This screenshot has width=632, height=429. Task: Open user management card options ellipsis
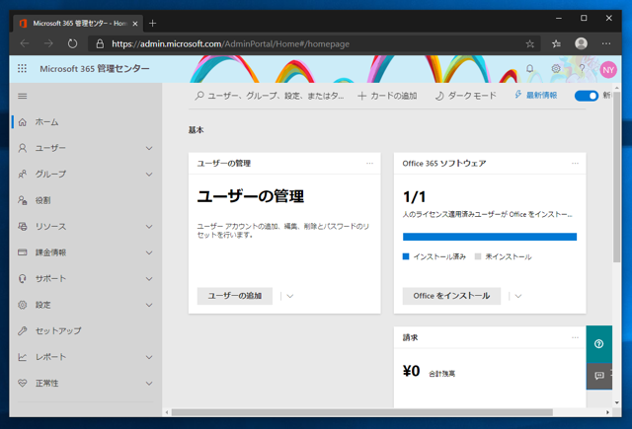point(369,164)
